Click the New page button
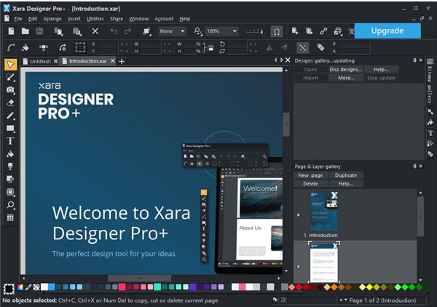Image resolution: width=437 pixels, height=307 pixels. click(x=310, y=175)
